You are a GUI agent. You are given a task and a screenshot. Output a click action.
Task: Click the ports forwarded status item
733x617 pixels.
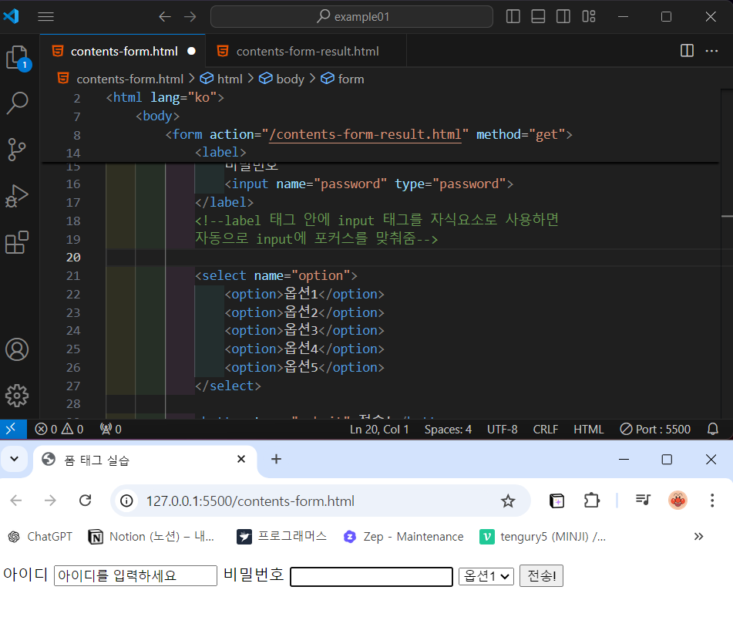tap(111, 429)
